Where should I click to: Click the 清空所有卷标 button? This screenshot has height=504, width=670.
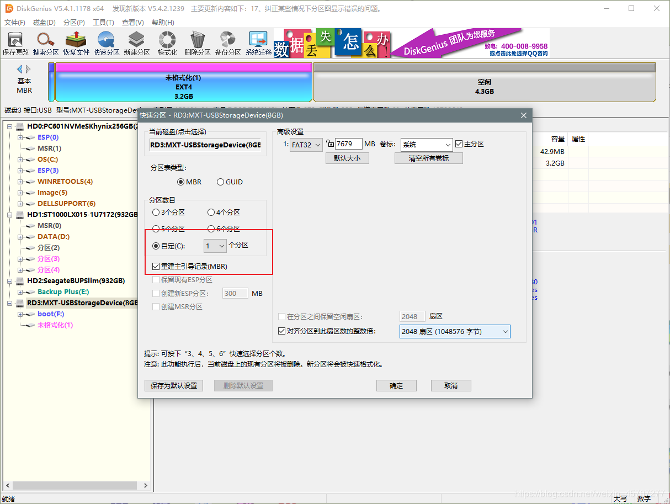tap(429, 158)
